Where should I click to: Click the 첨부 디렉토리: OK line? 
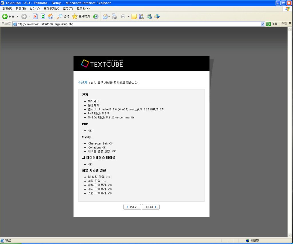[x=100, y=185]
